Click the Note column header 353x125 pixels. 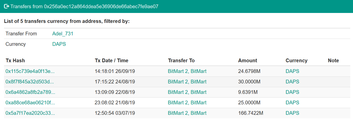point(334,61)
